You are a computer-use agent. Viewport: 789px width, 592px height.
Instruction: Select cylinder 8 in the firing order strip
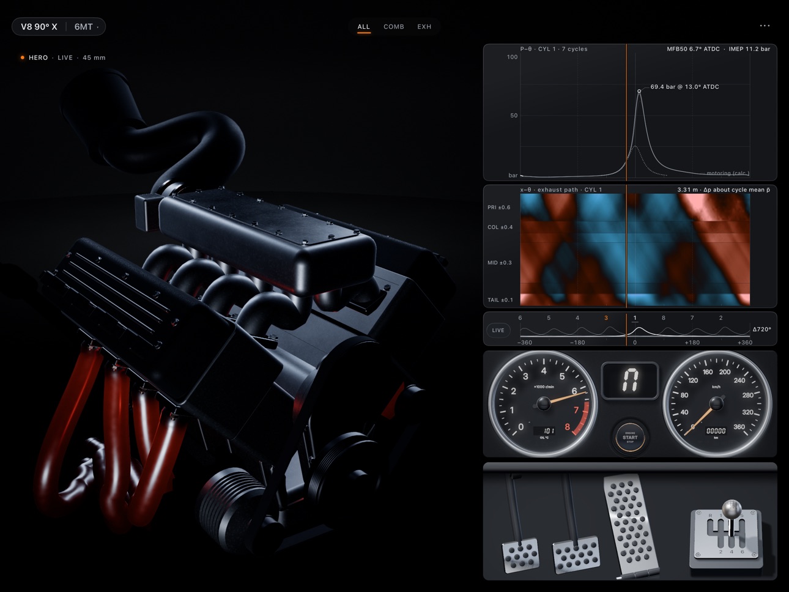[x=664, y=318]
